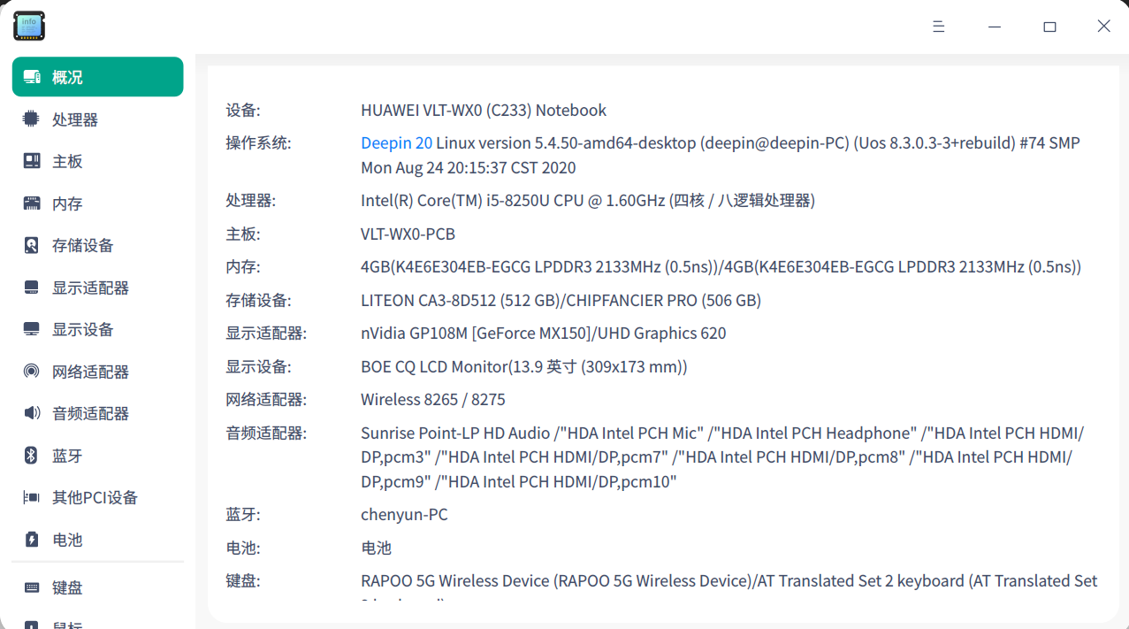This screenshot has width=1129, height=629.
Task: Open the hamburger main menu
Action: pos(939,27)
